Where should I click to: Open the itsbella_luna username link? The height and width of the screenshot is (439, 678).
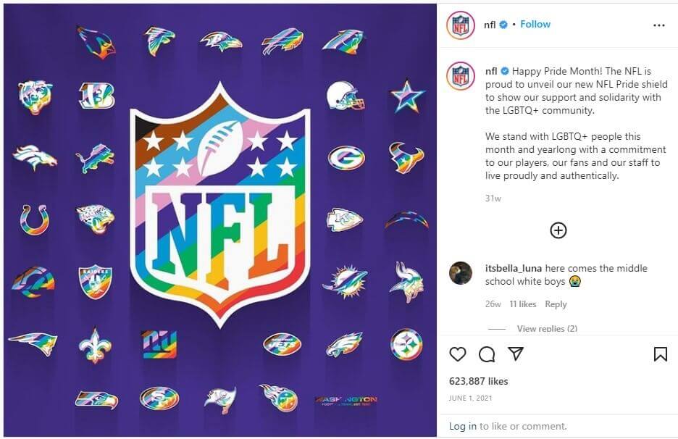(514, 268)
